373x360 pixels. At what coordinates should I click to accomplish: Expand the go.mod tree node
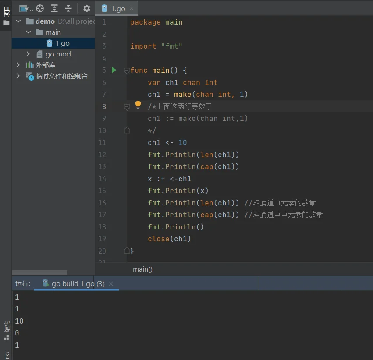click(28, 54)
